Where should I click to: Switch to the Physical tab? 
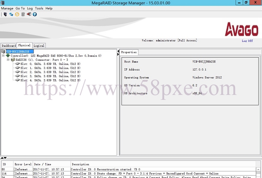[x=24, y=45]
